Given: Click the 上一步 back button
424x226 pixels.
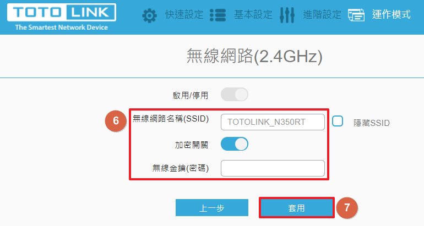Looking at the screenshot, I should [x=212, y=208].
